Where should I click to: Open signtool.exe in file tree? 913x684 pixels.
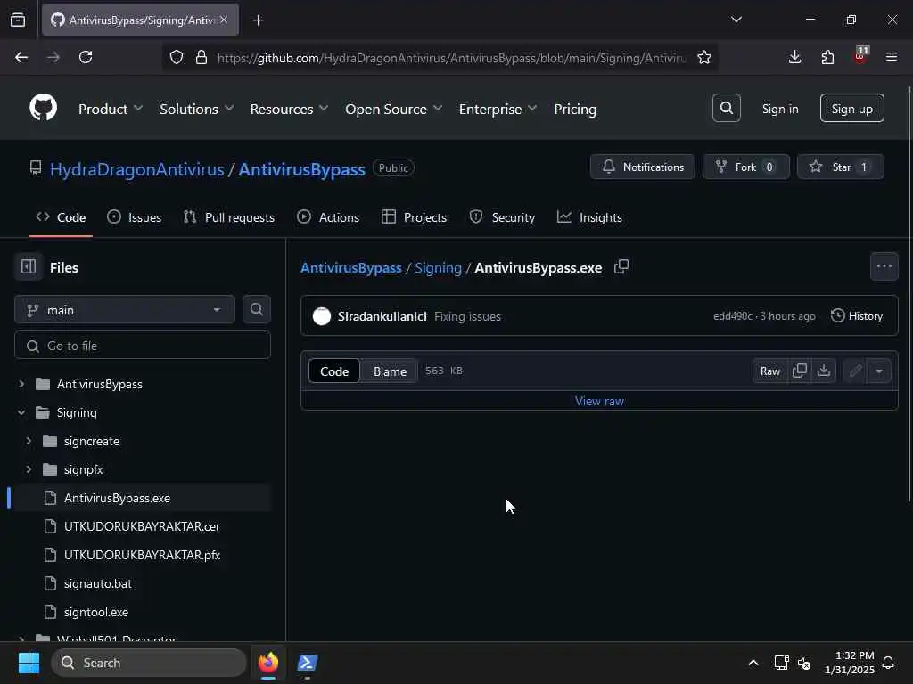[x=96, y=612]
